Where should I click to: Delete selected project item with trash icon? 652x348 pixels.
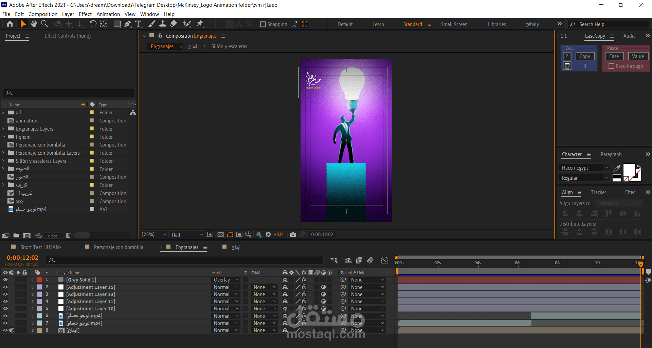tap(68, 235)
